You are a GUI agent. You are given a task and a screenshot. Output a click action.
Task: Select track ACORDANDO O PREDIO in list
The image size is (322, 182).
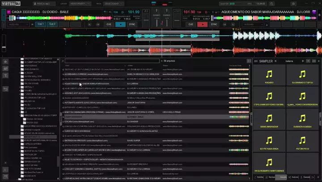(x=156, y=74)
